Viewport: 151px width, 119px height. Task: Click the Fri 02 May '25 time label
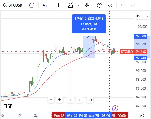coord(95,115)
